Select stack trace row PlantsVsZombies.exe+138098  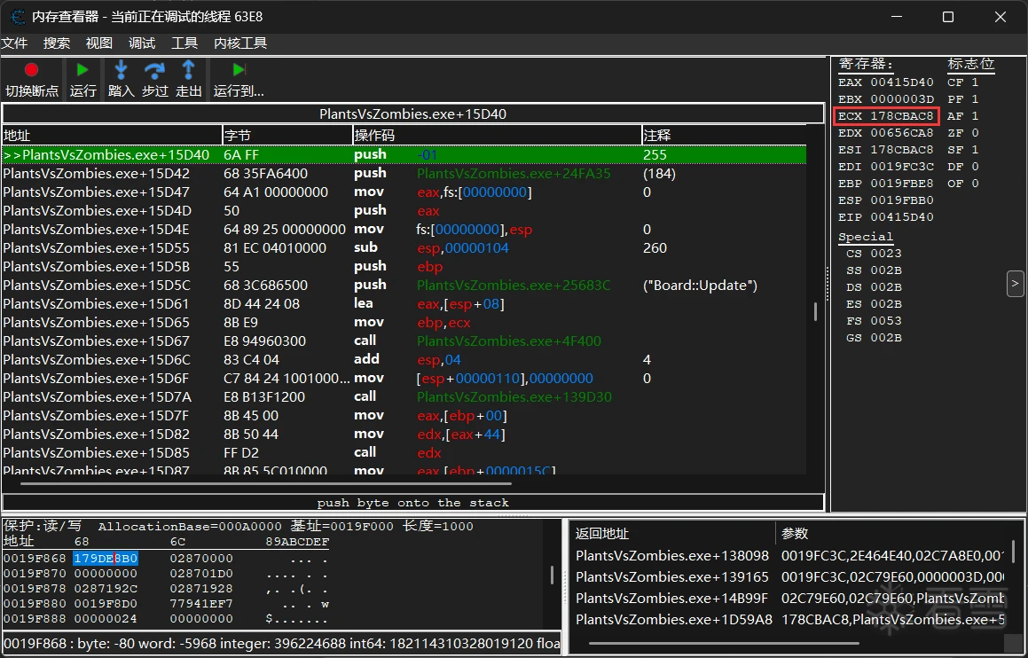(x=789, y=556)
